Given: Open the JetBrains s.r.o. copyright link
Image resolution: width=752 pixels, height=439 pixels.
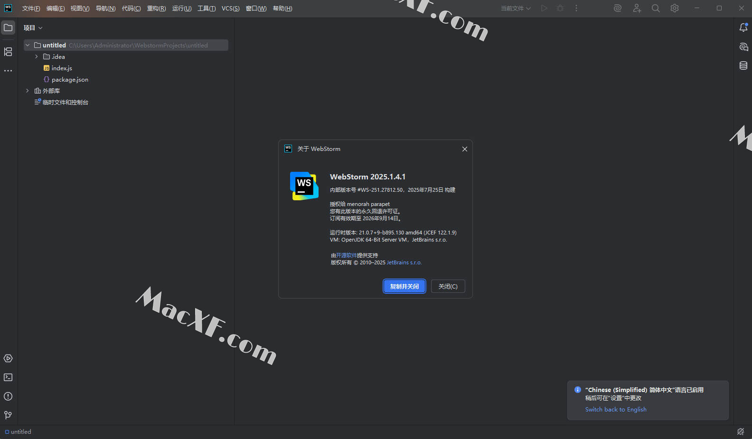Looking at the screenshot, I should (x=404, y=262).
